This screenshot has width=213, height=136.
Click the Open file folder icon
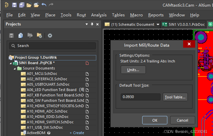(29, 5)
